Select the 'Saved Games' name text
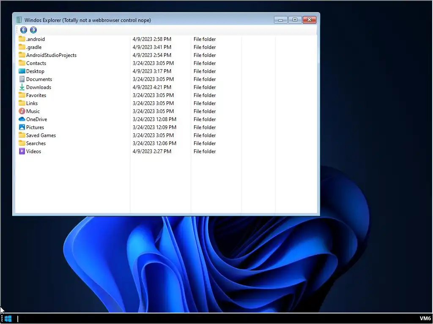The width and height of the screenshot is (433, 324). click(41, 135)
